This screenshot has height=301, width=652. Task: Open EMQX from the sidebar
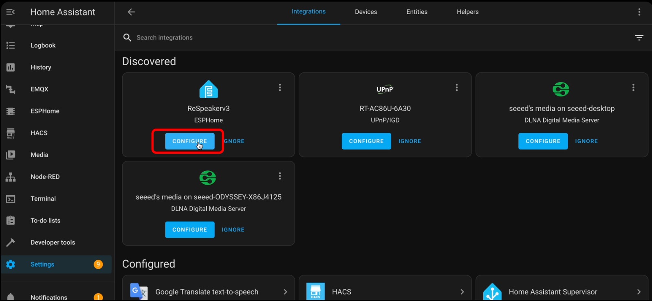click(x=56, y=89)
